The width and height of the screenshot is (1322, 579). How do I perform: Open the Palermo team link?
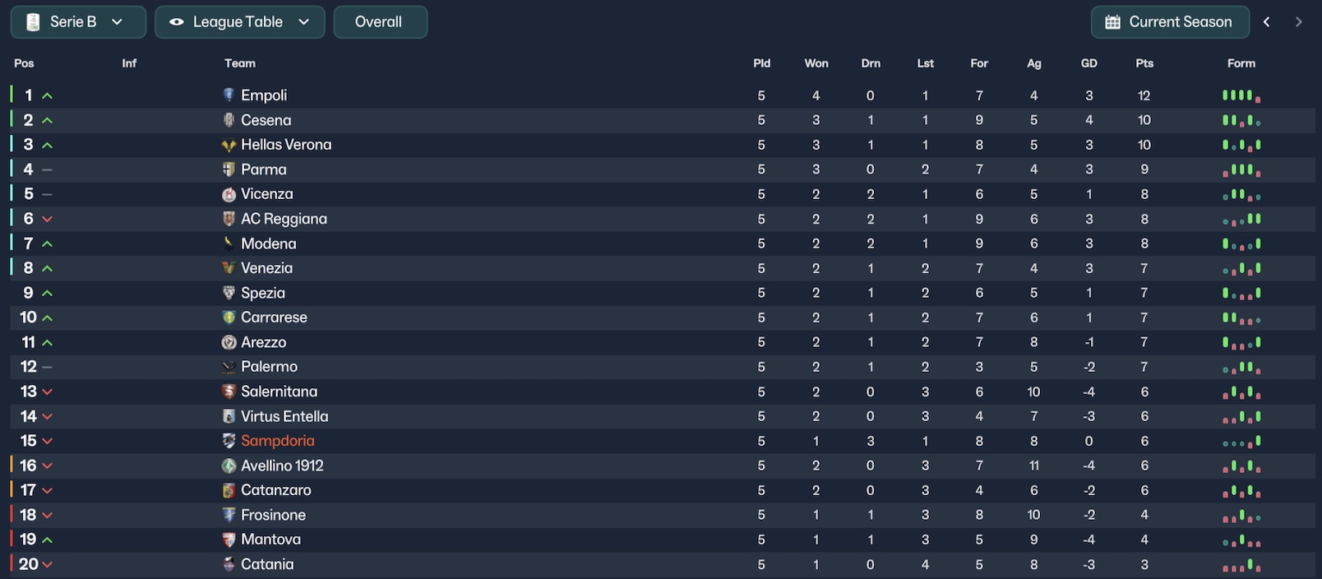[269, 367]
